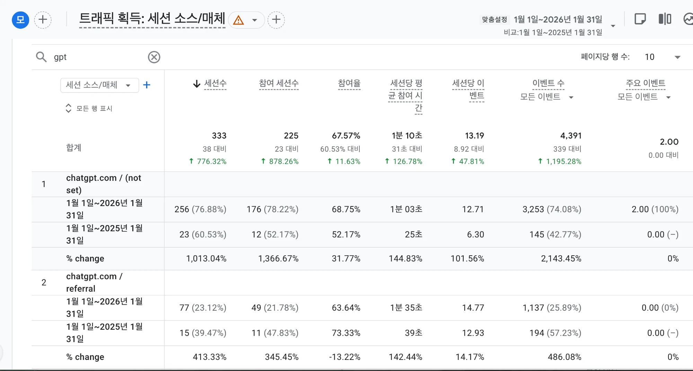Sort by the 이벤트 수 column header
Screen dimensions: 693x371
tap(548, 83)
